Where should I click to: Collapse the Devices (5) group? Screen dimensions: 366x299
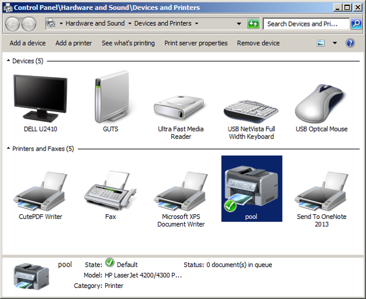pyautogui.click(x=8, y=61)
